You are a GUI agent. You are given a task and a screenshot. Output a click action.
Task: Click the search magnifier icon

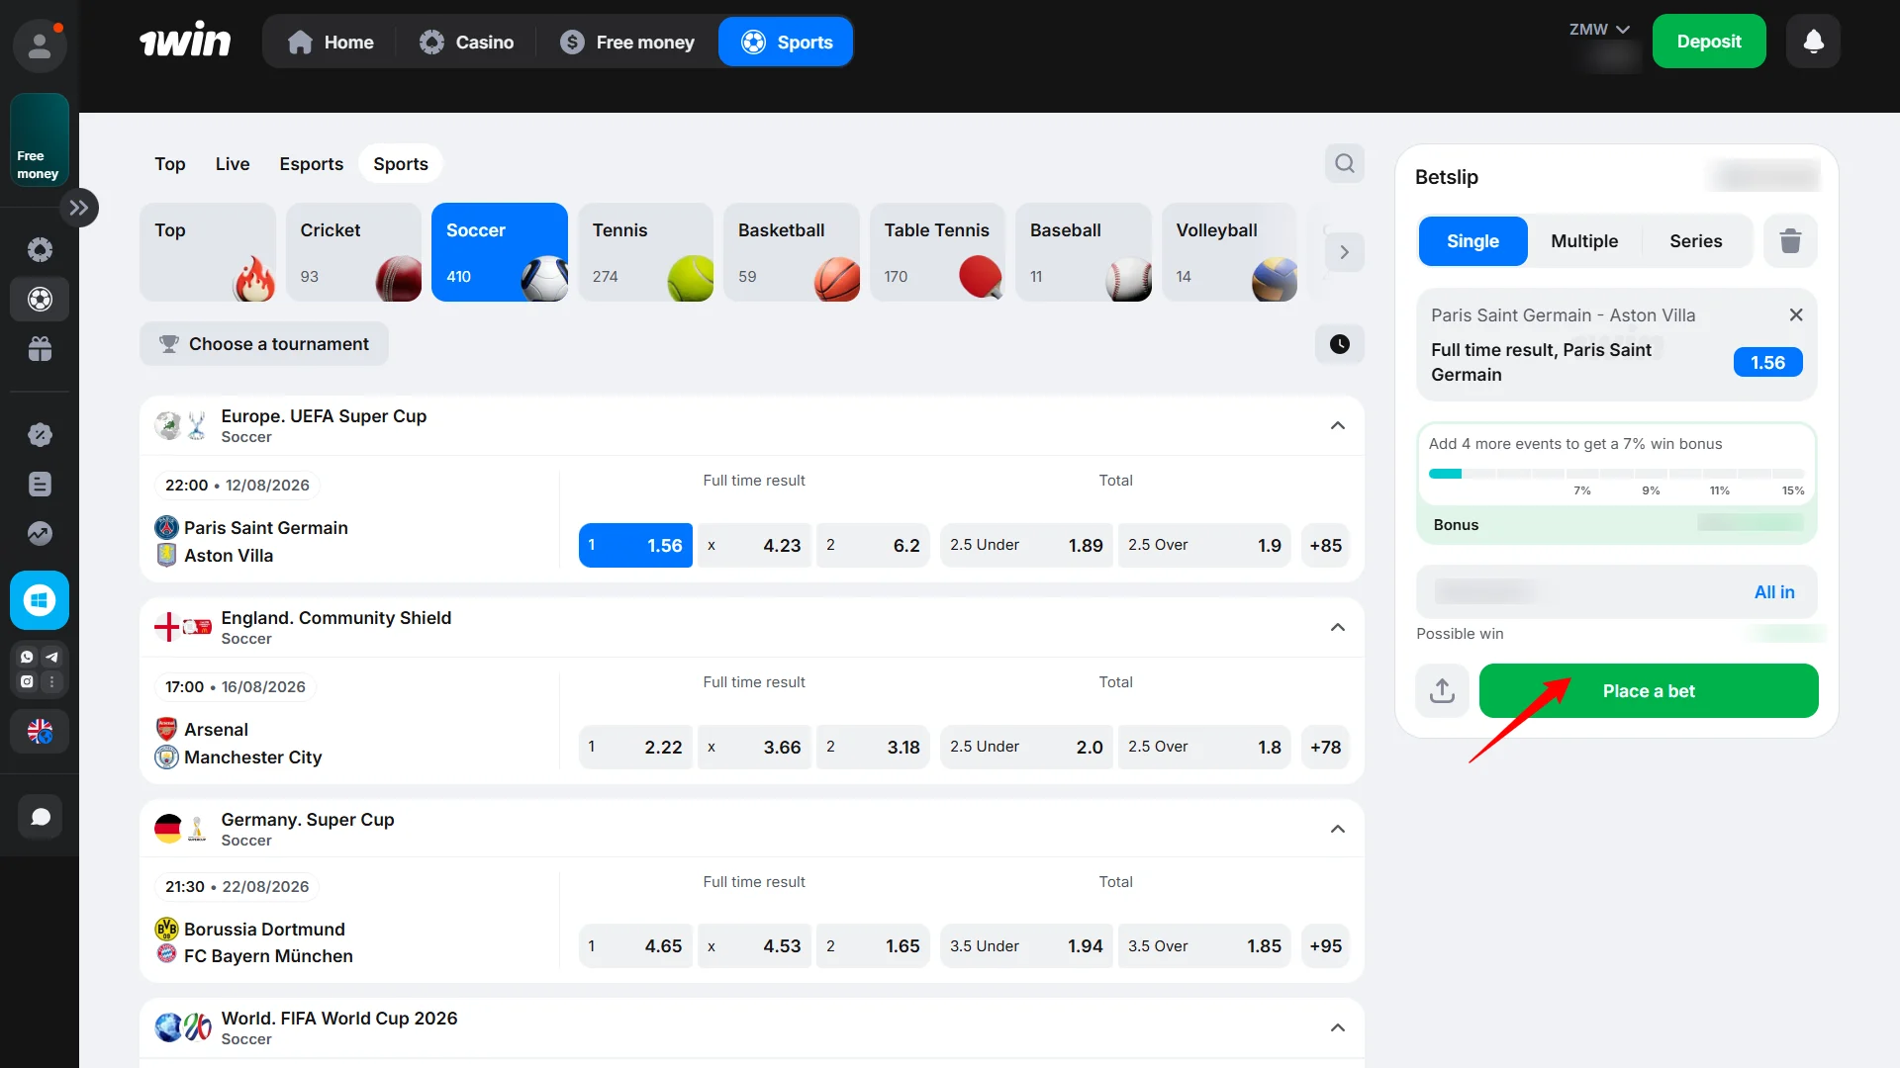tap(1344, 163)
